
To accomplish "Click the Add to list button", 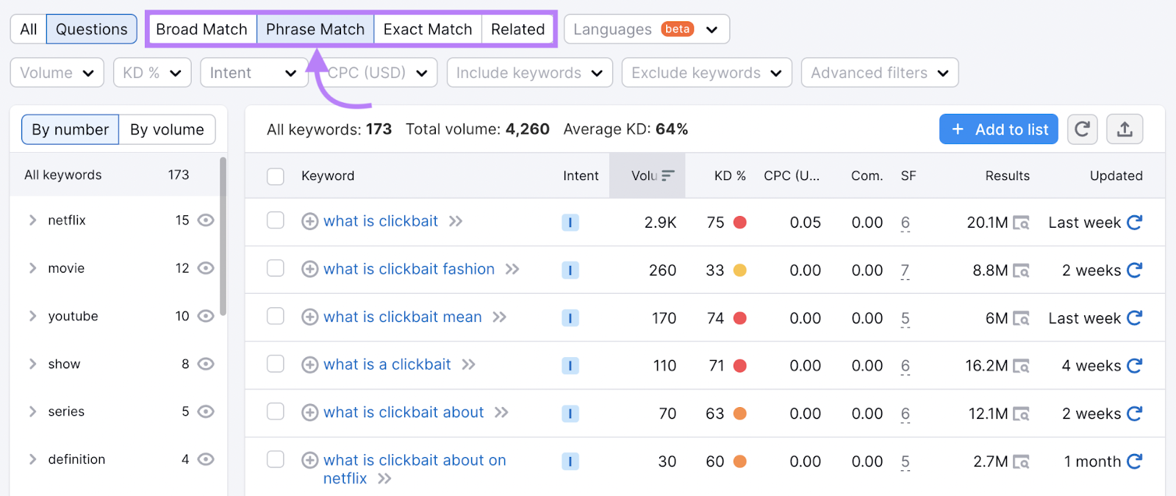I will coord(998,129).
